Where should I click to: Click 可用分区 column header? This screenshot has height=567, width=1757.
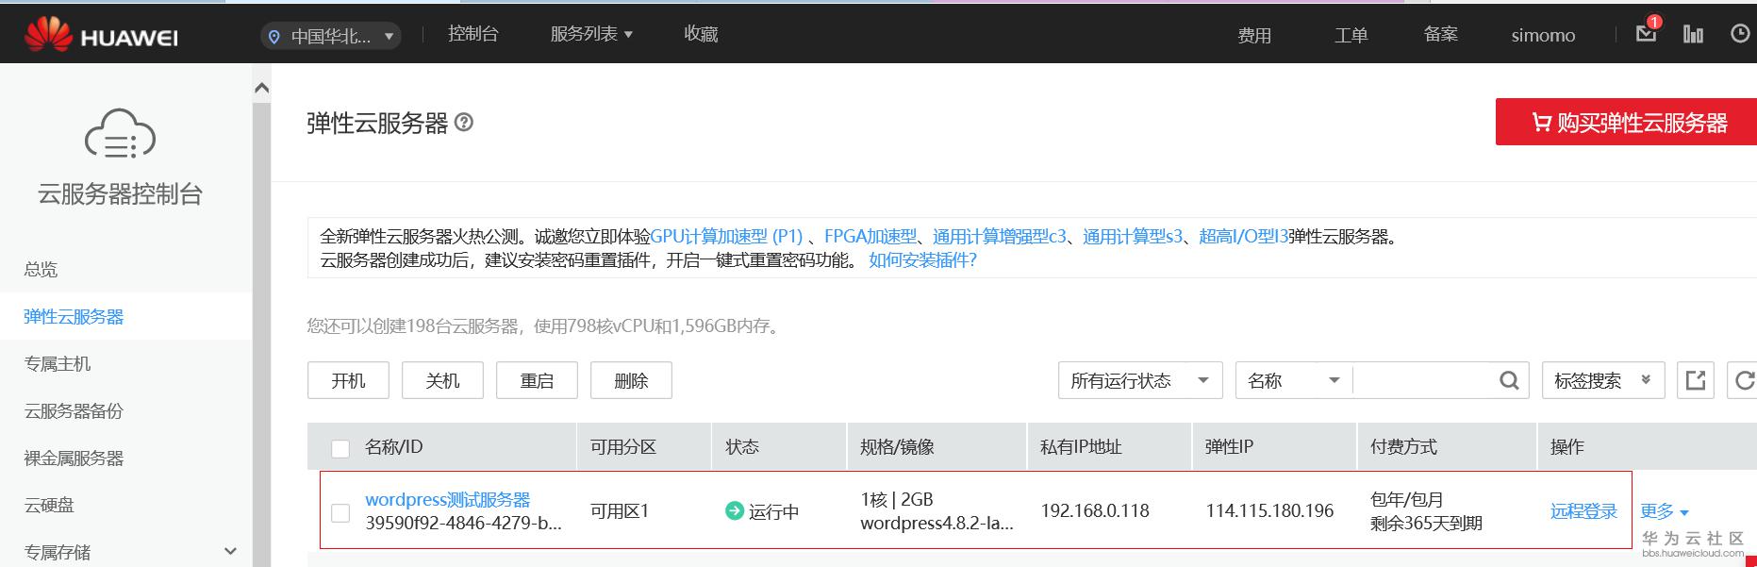click(x=622, y=447)
